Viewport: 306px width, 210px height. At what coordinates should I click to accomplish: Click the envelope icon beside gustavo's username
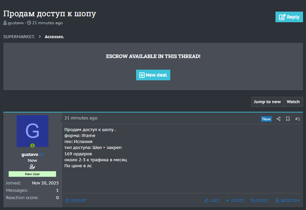click(41, 155)
